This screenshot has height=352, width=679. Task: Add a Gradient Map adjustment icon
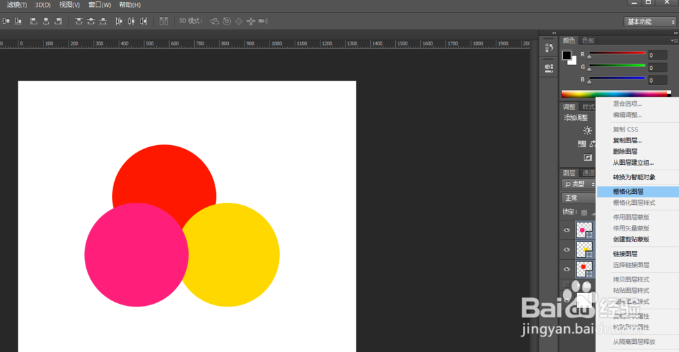coord(582,144)
